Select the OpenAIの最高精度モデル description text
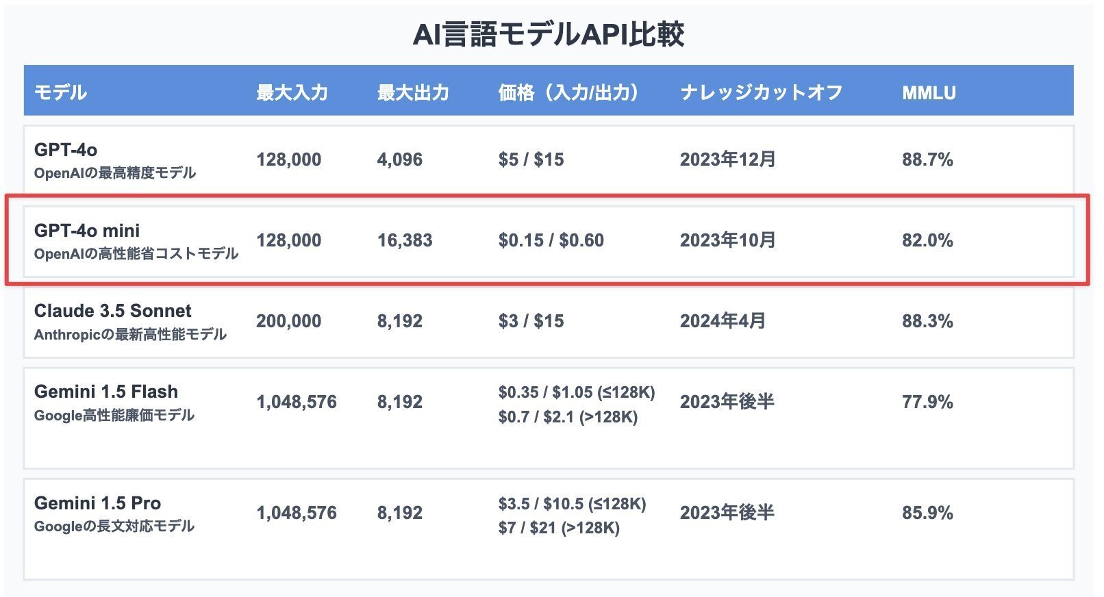This screenshot has height=597, width=1104. coord(115,173)
